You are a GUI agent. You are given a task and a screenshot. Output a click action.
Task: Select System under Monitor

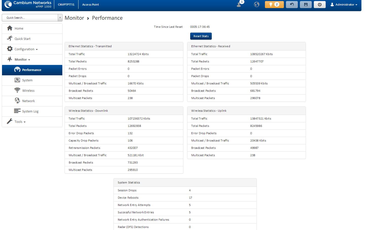pos(27,80)
